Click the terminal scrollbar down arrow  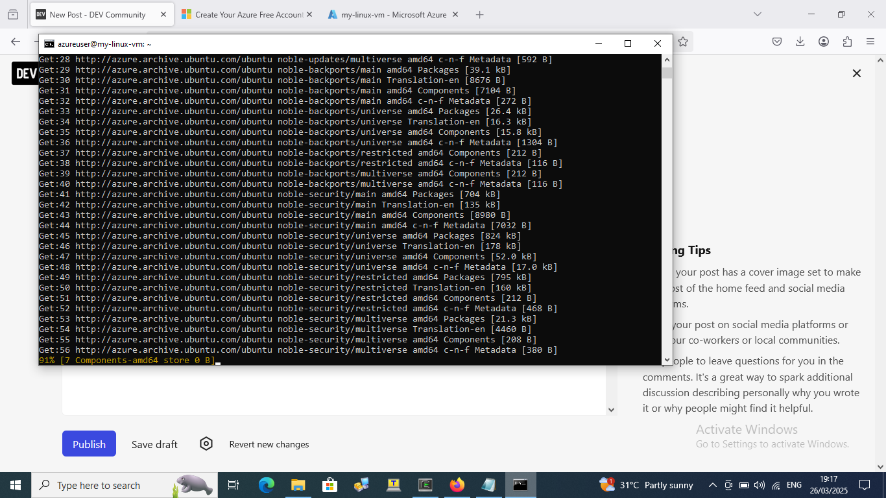point(667,360)
